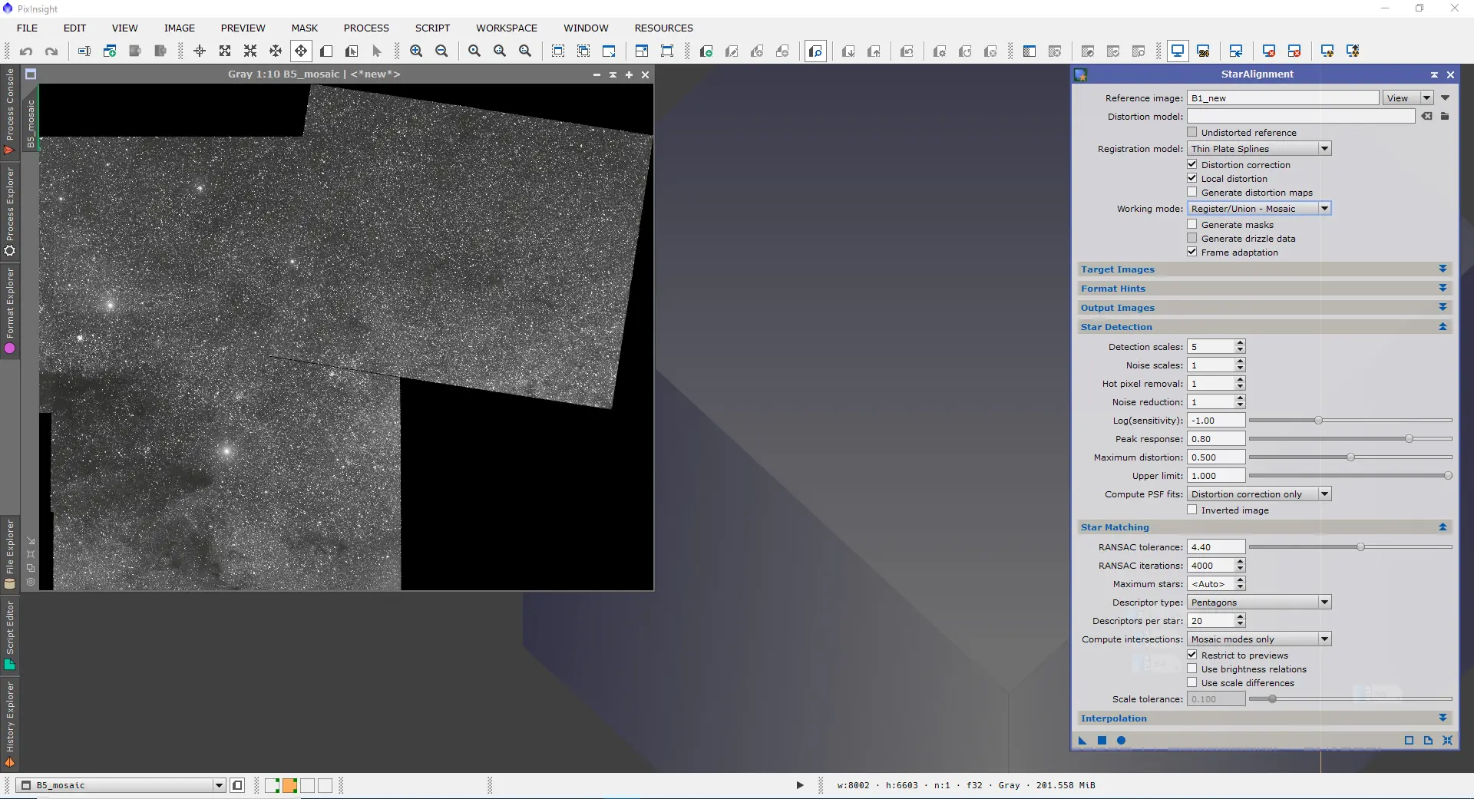Click the Redo arrow in the toolbar
The image size is (1474, 799).
pos(51,51)
